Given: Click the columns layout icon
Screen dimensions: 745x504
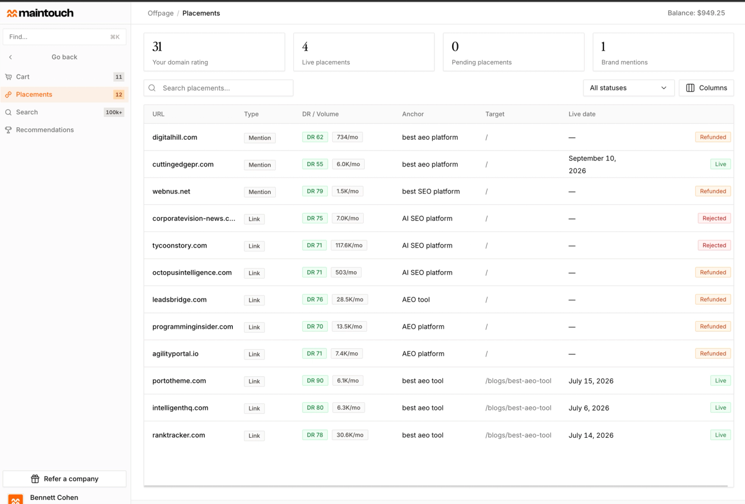Looking at the screenshot, I should pyautogui.click(x=690, y=88).
